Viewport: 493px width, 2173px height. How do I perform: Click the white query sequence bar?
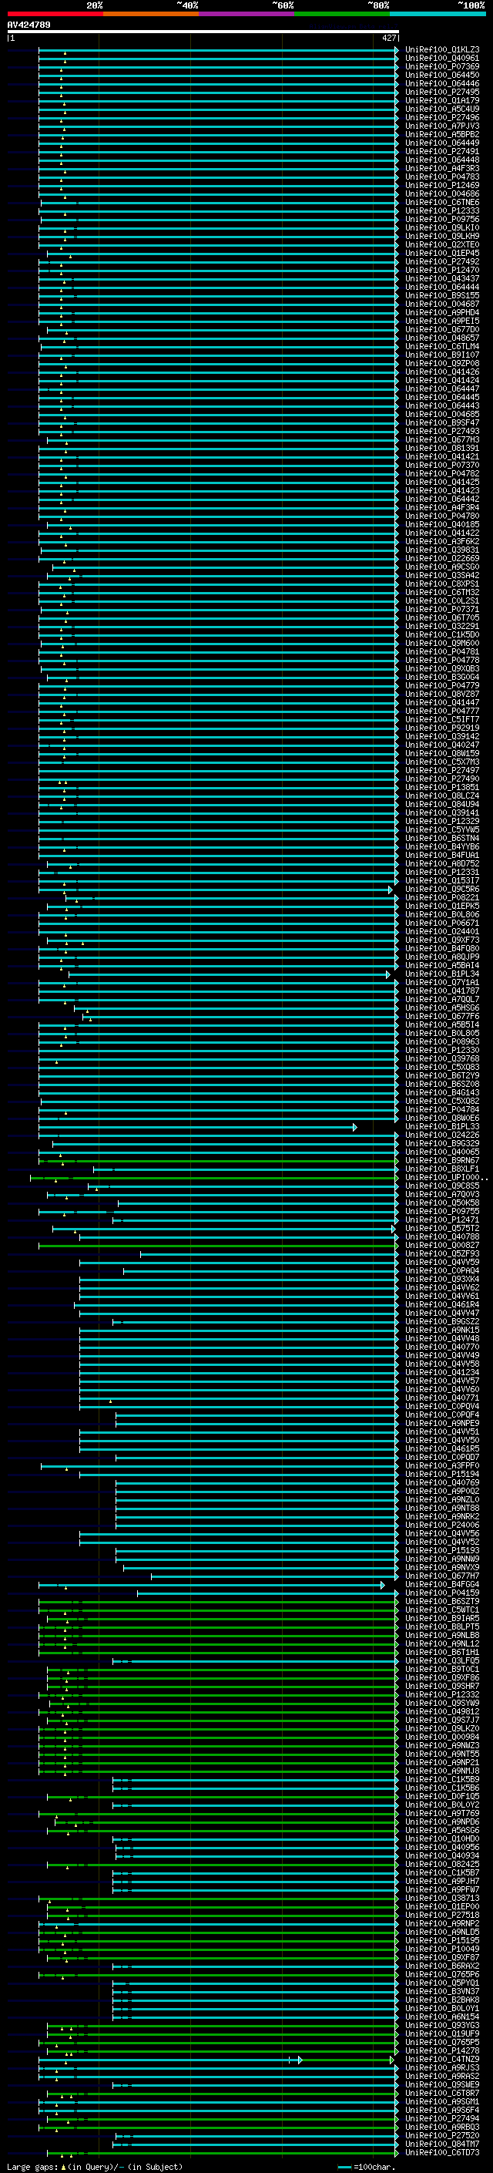click(203, 31)
